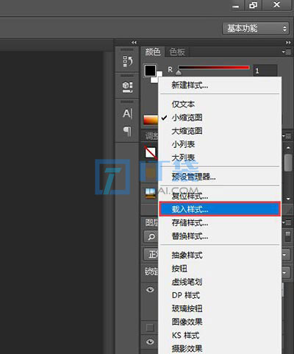Load the 图像效果 style set
This screenshot has width=294, height=354.
click(x=220, y=322)
